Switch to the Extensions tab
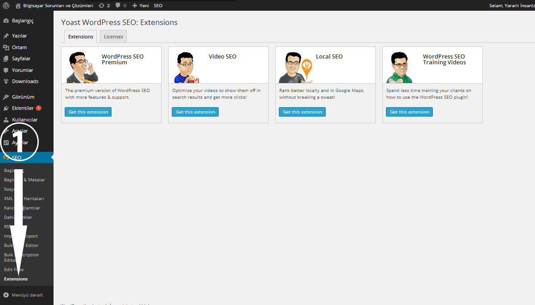Image resolution: width=535 pixels, height=305 pixels. point(80,37)
